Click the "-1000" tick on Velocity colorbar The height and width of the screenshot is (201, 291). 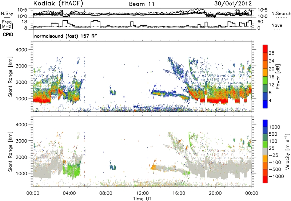click(x=276, y=176)
